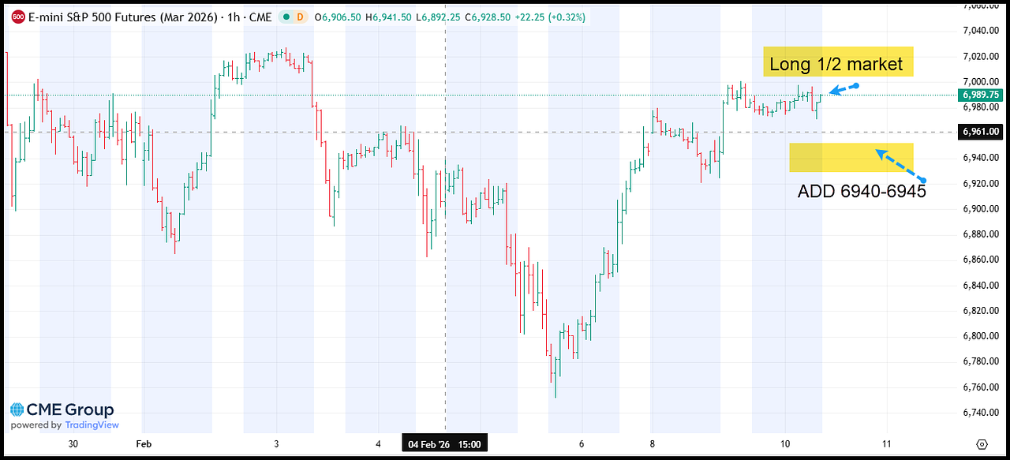Click date 10 on the time axis
The image size is (1010, 460).
click(785, 443)
